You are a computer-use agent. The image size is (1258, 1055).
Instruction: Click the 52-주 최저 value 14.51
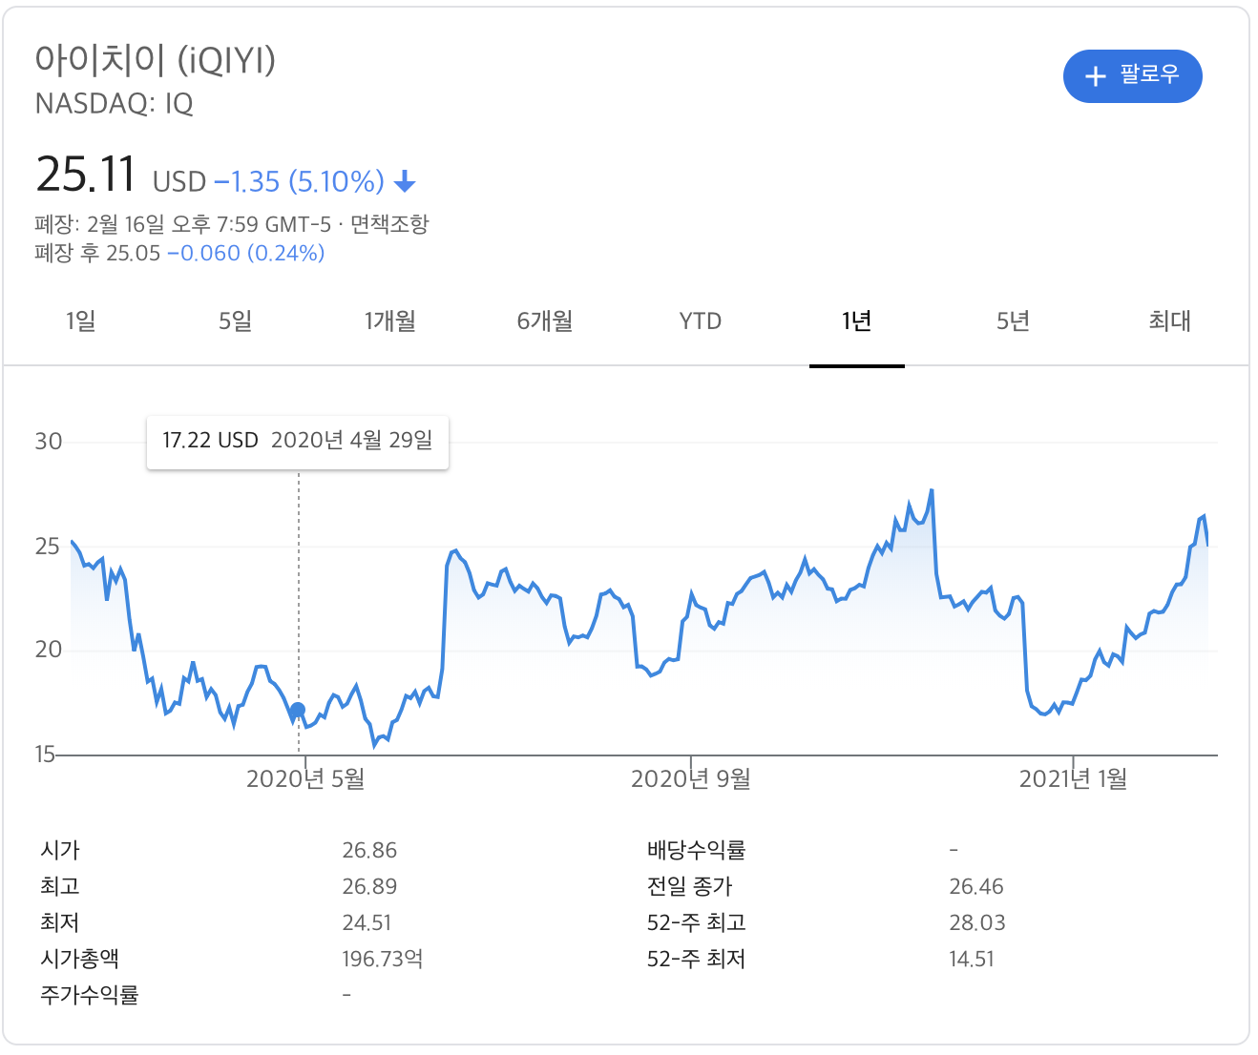click(972, 959)
